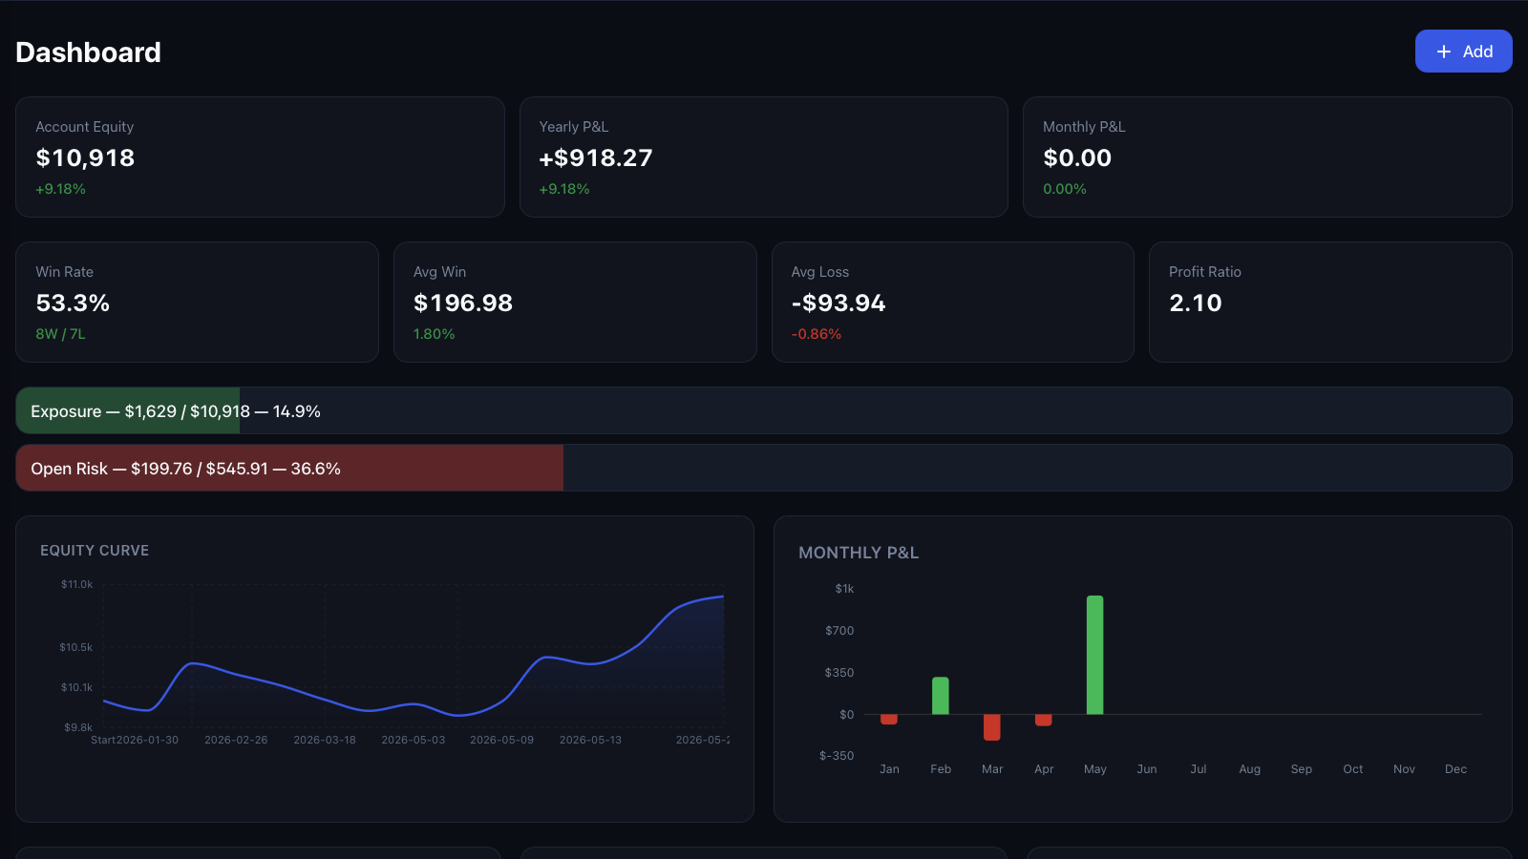The width and height of the screenshot is (1528, 859).
Task: Click the Monthly P&L value $0.00
Action: (x=1077, y=157)
